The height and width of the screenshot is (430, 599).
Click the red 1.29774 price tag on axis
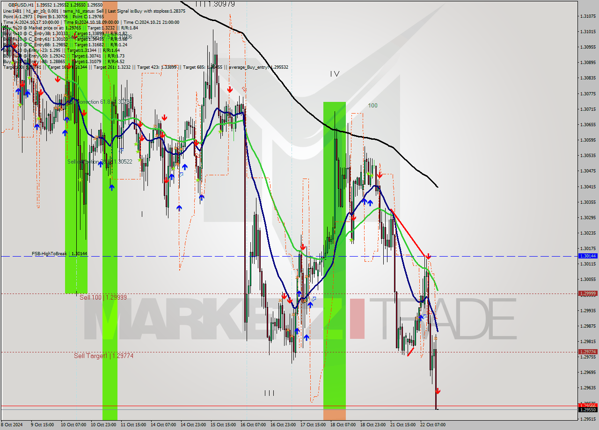(588, 352)
